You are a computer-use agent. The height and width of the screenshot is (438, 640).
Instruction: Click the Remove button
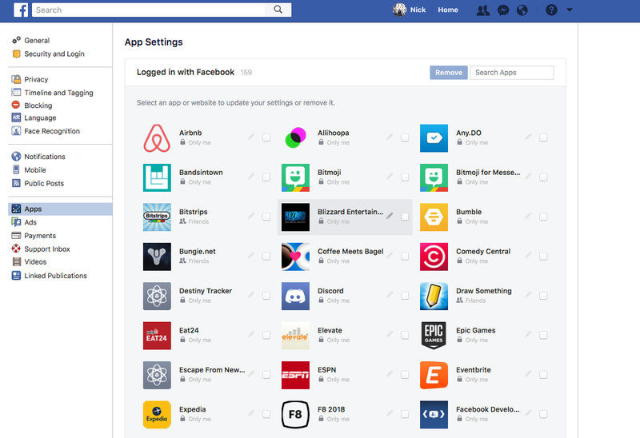pos(449,73)
